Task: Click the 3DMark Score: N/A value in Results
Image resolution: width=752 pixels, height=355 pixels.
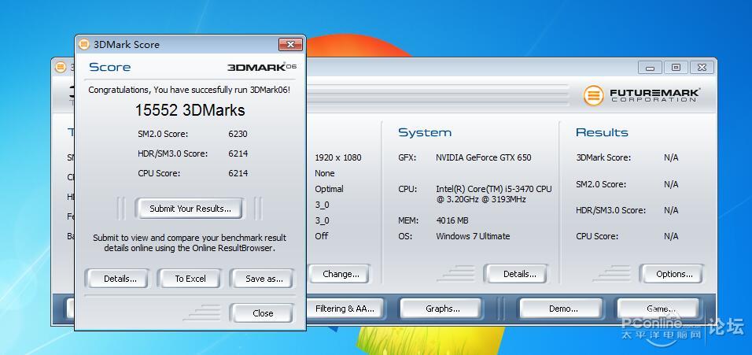Action: (x=671, y=157)
